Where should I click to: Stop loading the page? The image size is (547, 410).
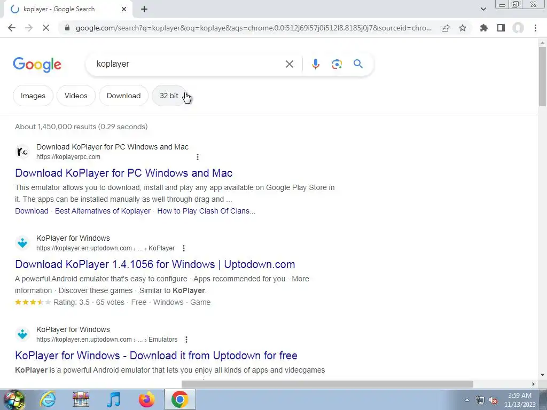[x=46, y=28]
